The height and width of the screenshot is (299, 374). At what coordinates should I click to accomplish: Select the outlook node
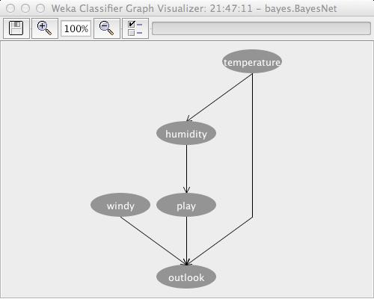[x=186, y=277]
